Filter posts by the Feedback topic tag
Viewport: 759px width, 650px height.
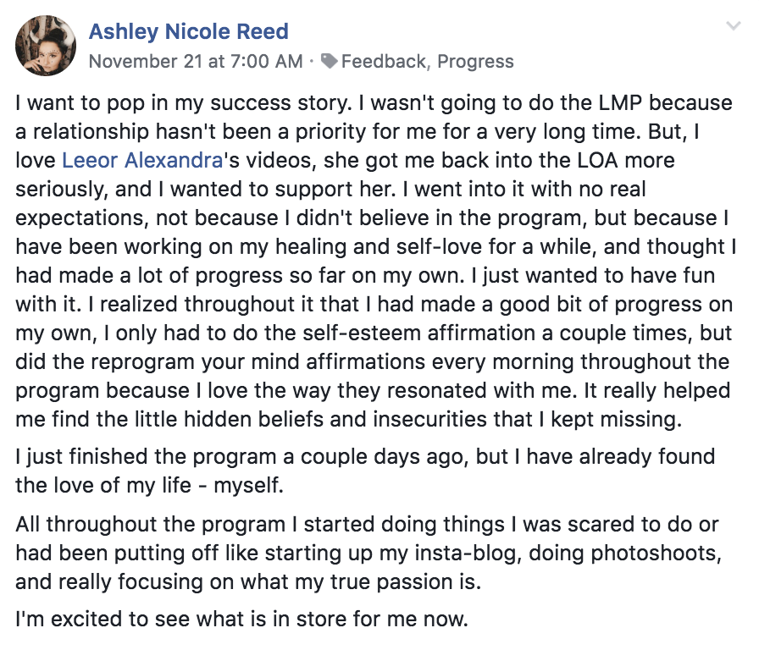click(x=384, y=62)
